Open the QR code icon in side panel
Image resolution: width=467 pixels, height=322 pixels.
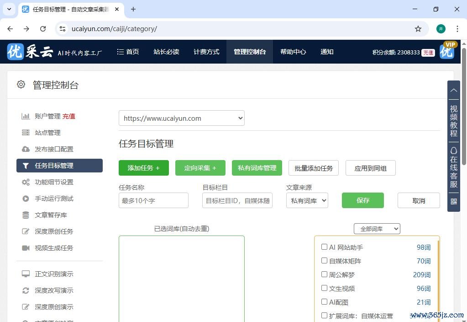coord(454,202)
